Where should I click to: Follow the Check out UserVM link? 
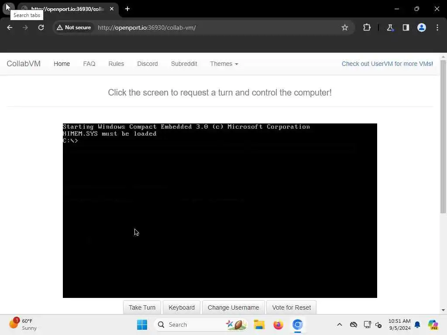387,64
